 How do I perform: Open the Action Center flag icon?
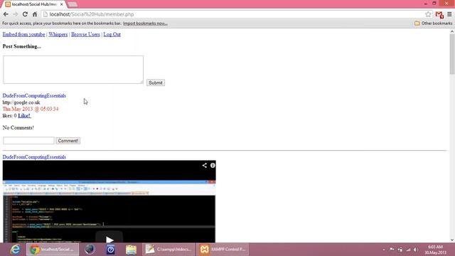pos(392,250)
